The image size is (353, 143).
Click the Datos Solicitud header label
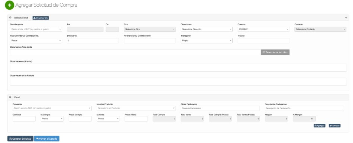(21, 18)
